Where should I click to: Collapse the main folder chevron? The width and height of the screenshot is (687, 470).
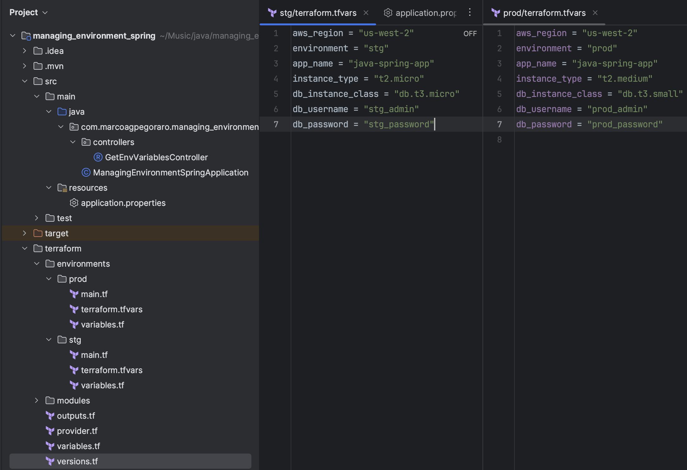(x=37, y=96)
